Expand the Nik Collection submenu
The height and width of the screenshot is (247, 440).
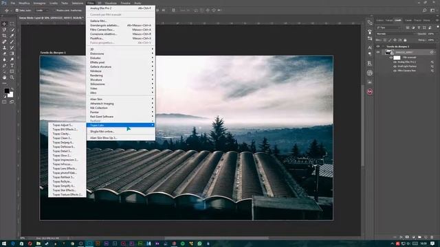point(121,108)
